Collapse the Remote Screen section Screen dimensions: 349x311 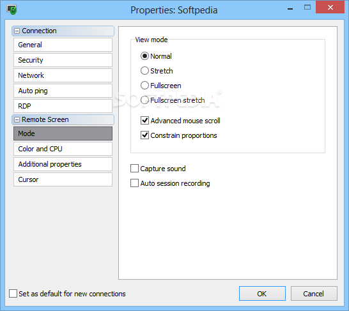pyautogui.click(x=17, y=120)
